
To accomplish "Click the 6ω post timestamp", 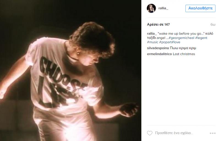I will (x=213, y=24).
